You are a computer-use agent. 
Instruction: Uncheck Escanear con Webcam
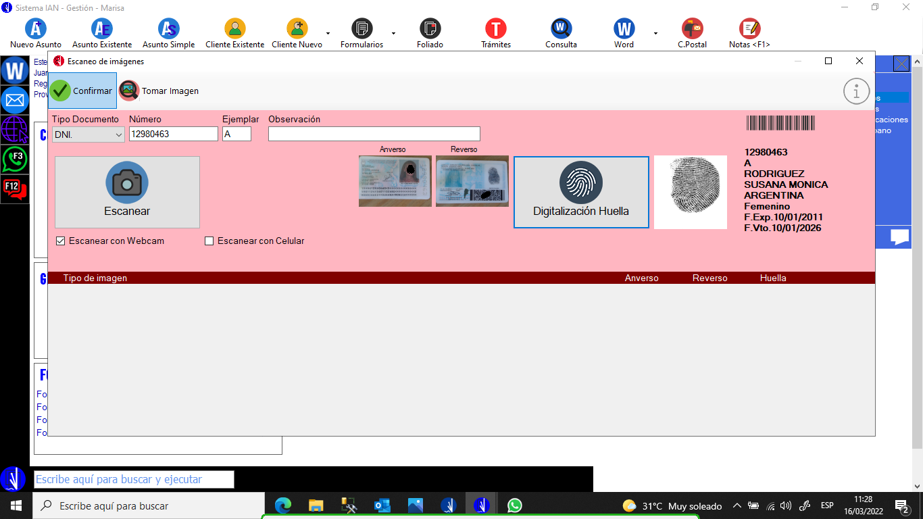pyautogui.click(x=61, y=241)
